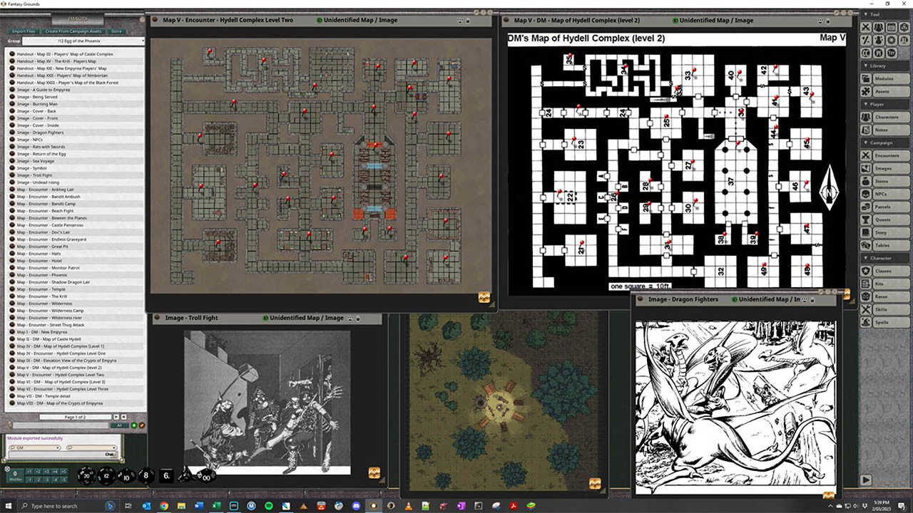Click the d6 die icon
Viewport: 913px width, 513px height.
point(166,475)
